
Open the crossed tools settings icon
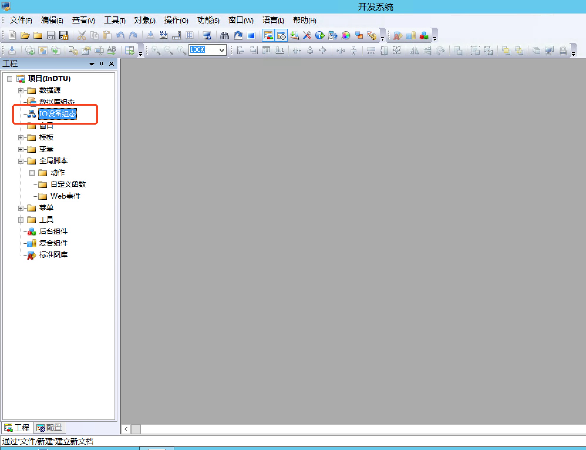[307, 36]
